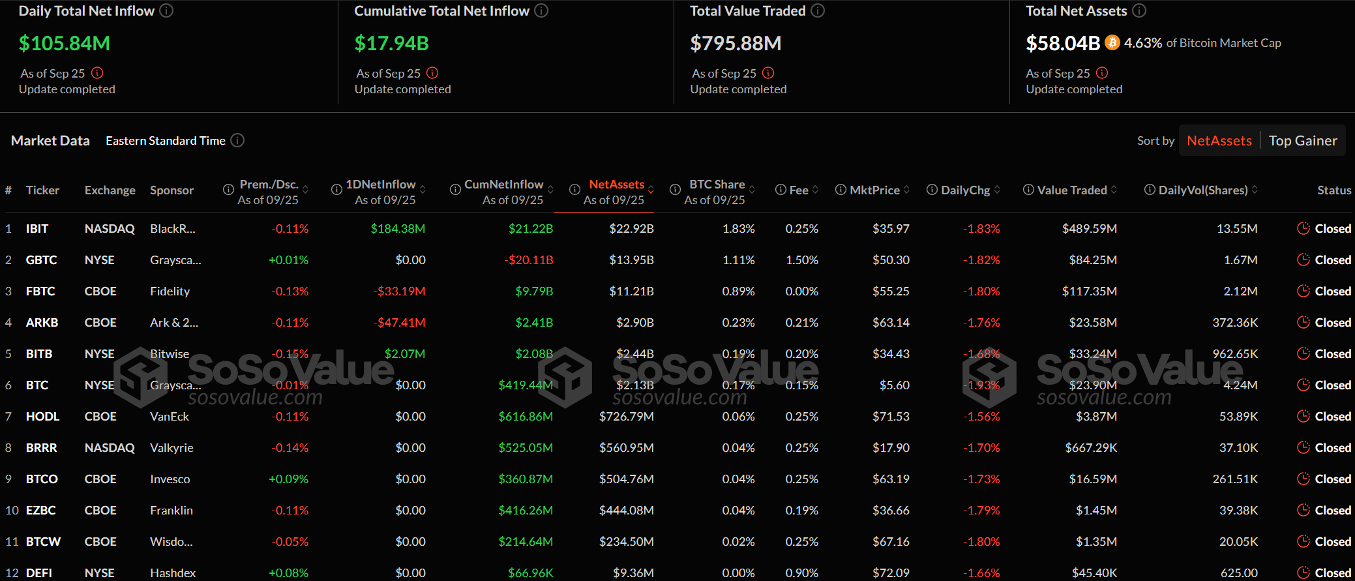
Task: Click the 4.63% of Bitcoin Market Cap text
Action: [1202, 42]
